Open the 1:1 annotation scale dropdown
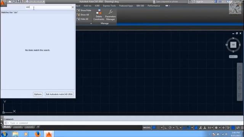This screenshot has width=244, height=137. pyautogui.click(x=210, y=128)
